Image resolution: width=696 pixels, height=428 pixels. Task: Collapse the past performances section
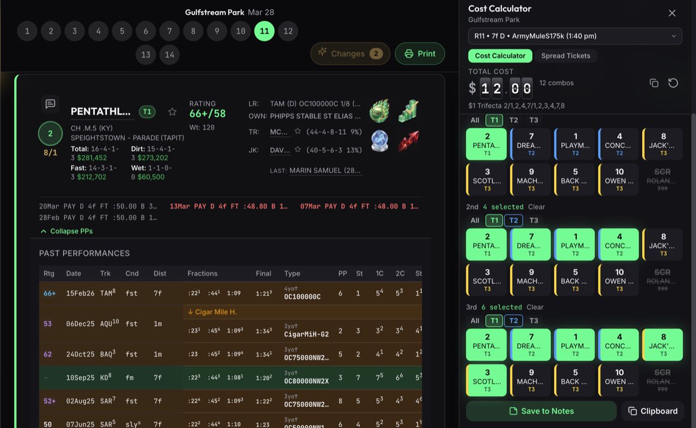pos(66,231)
